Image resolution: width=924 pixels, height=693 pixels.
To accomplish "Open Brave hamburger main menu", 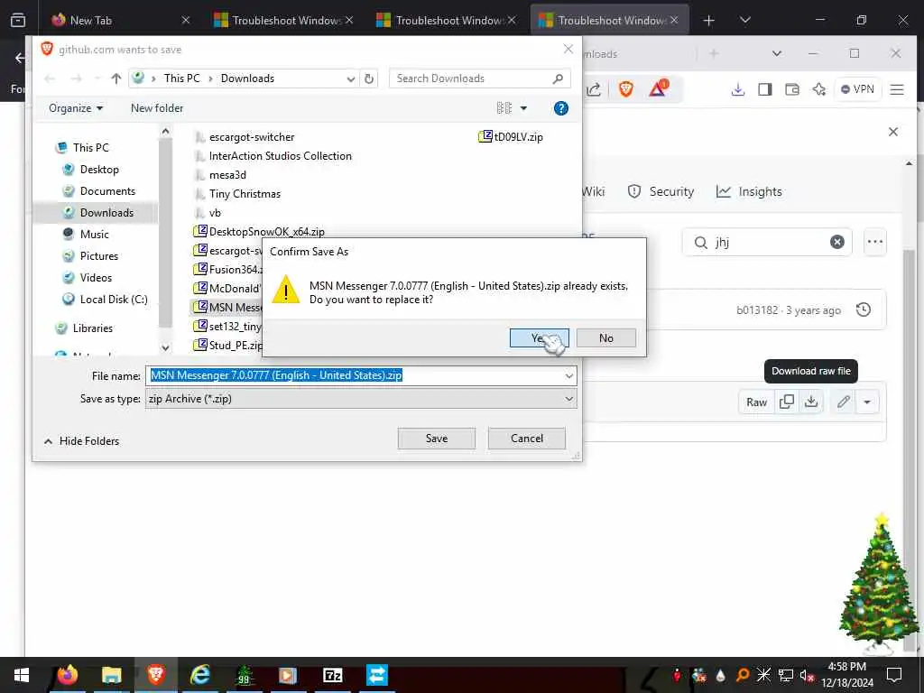I will [897, 89].
